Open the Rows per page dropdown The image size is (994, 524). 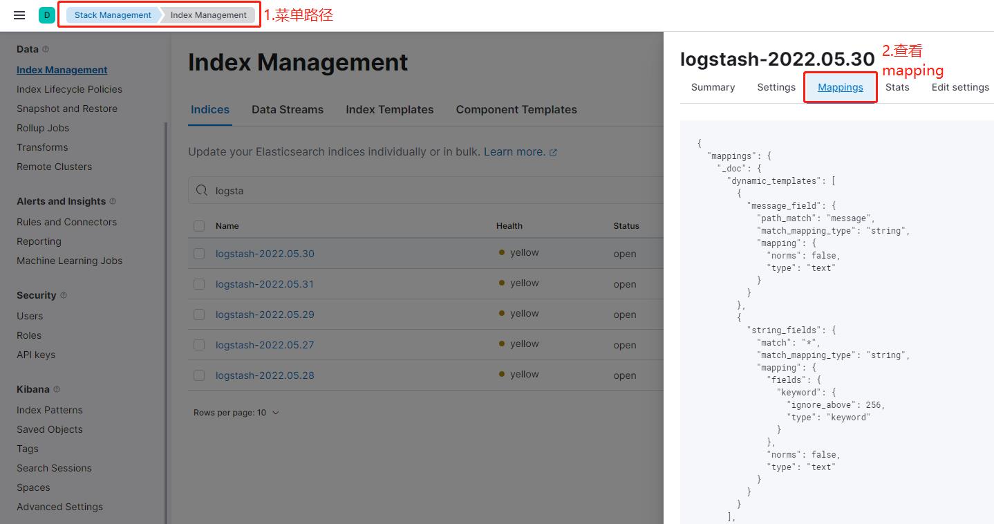pyautogui.click(x=236, y=413)
